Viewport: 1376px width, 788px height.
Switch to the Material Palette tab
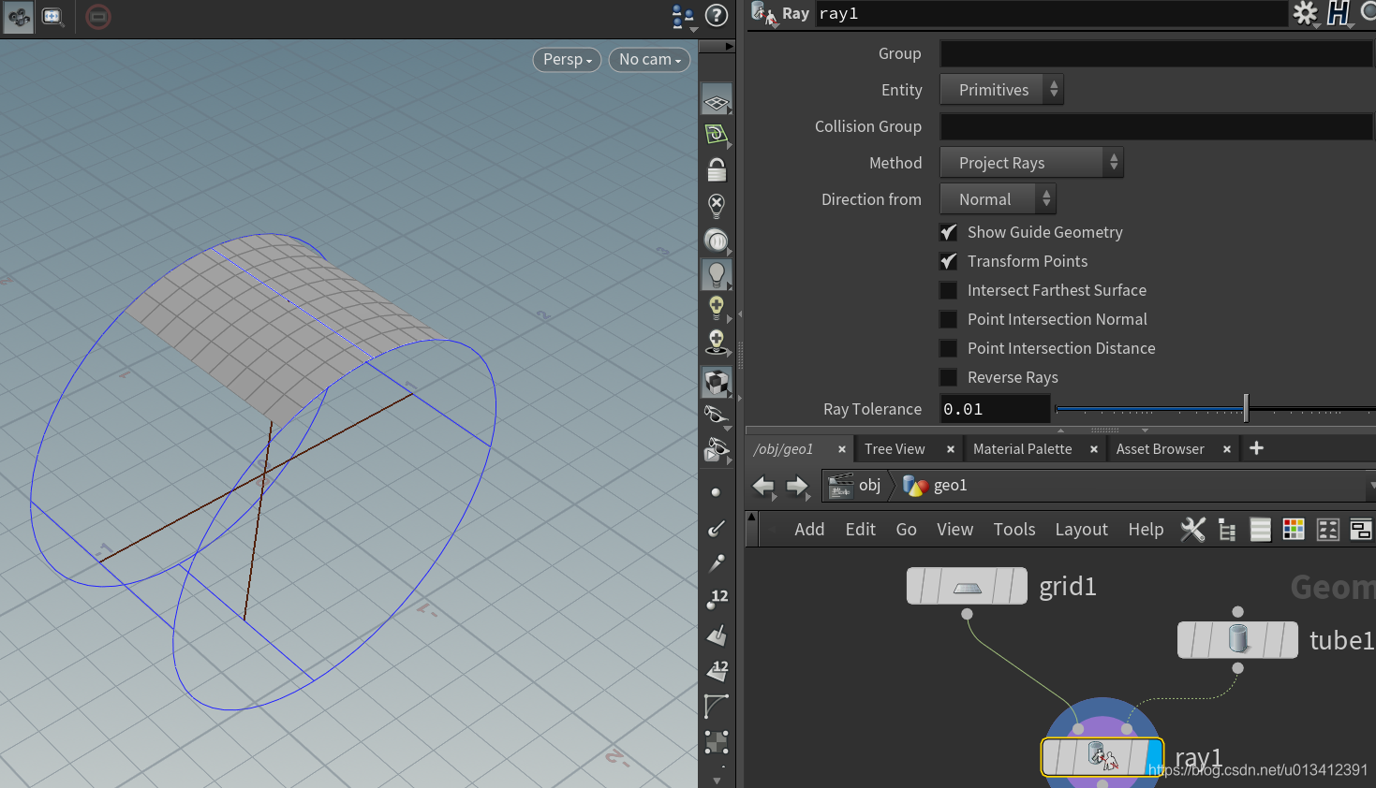[1022, 449]
